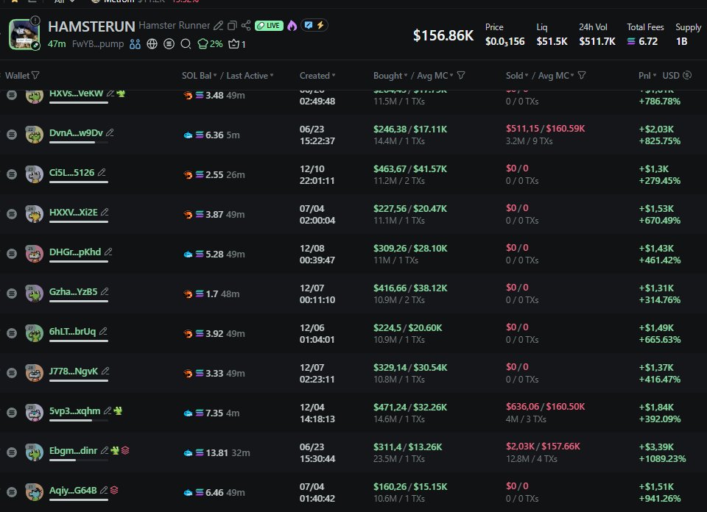Image resolution: width=707 pixels, height=512 pixels.
Task: Edit the label for wallet DHGr...pKhd
Action: click(108, 252)
